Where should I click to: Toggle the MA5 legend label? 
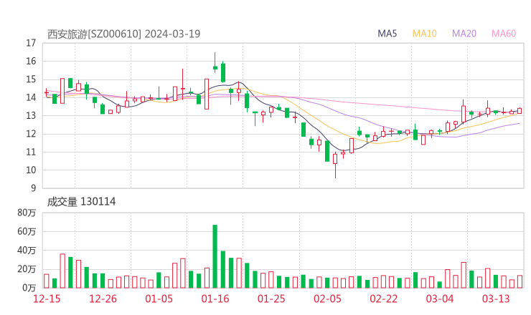[387, 34]
